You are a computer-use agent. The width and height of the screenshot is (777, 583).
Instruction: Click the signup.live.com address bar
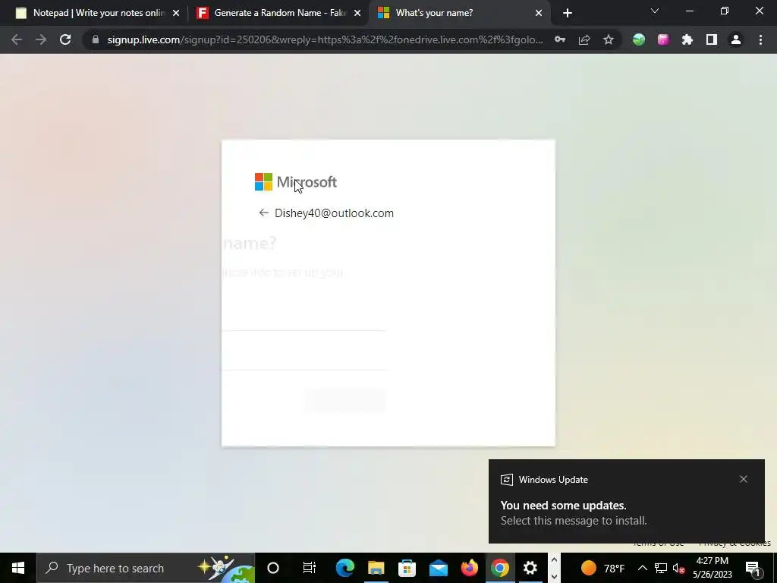(325, 39)
